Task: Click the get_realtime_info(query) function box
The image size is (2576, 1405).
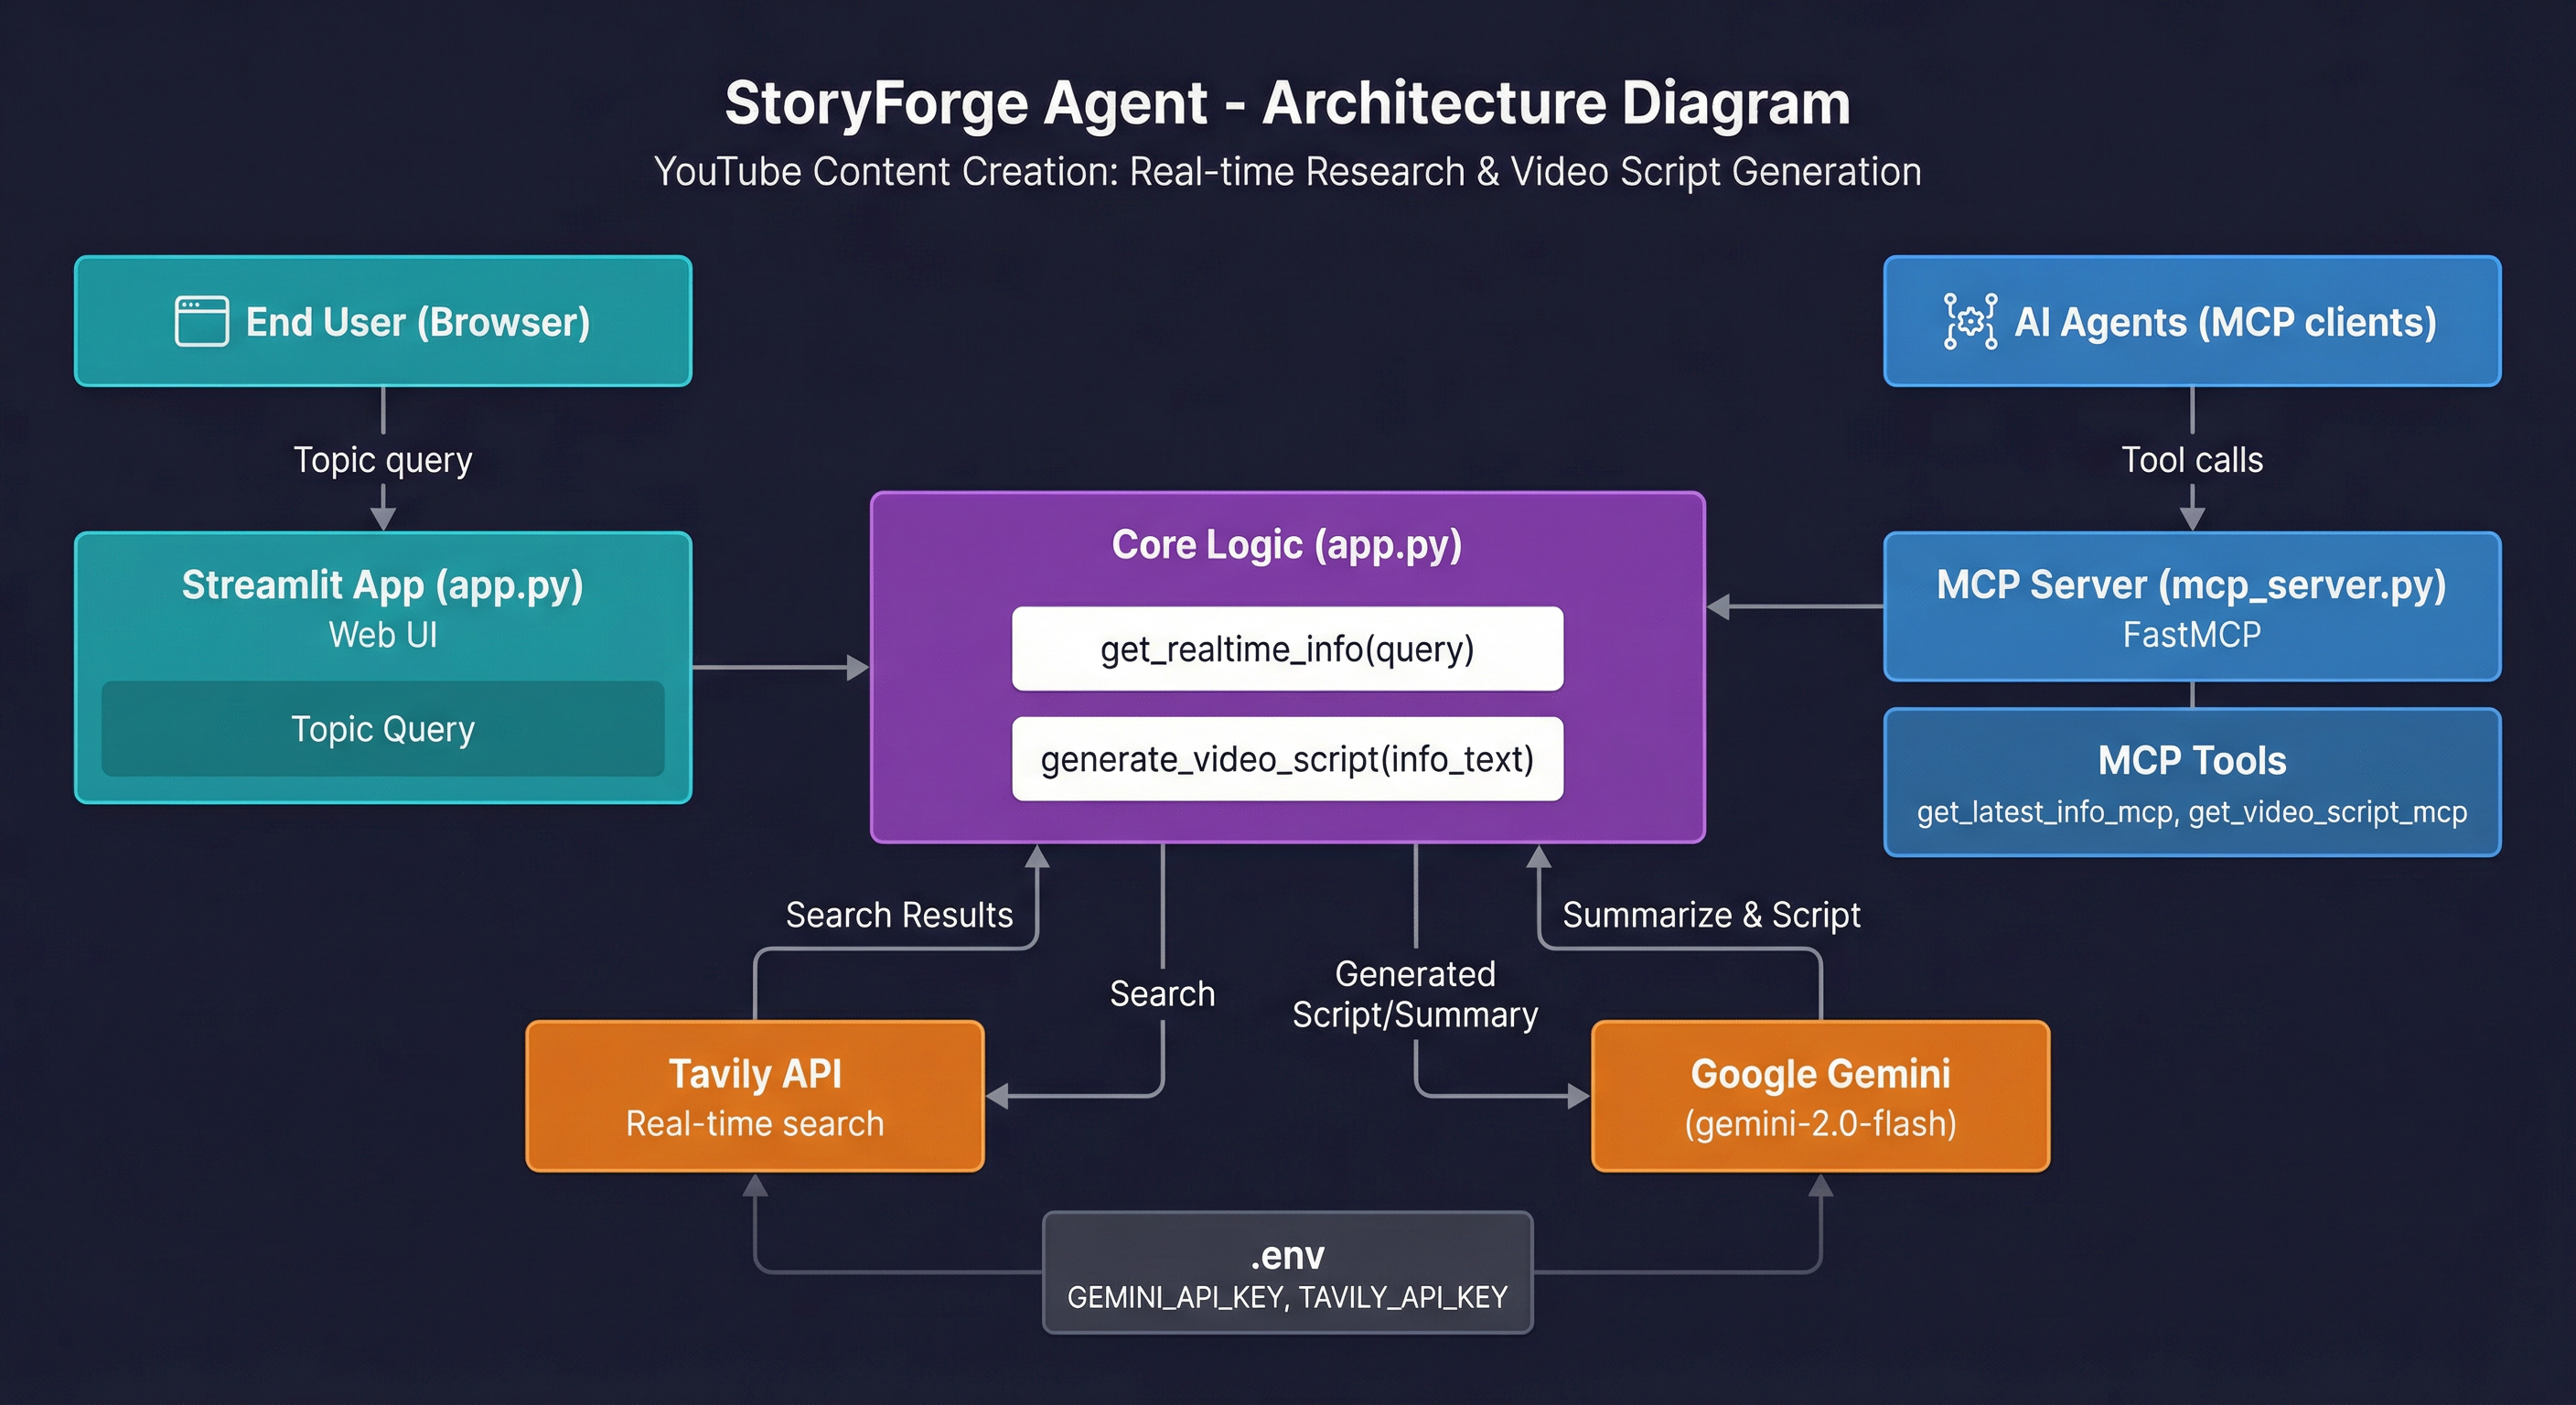Action: point(1287,650)
